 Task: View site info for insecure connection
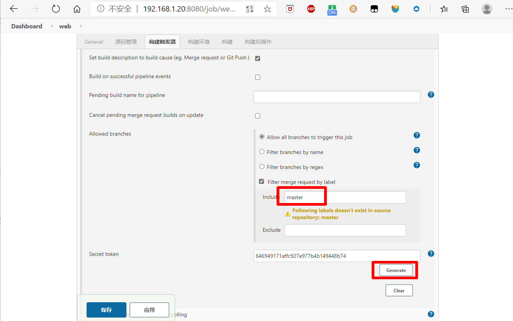pyautogui.click(x=101, y=9)
